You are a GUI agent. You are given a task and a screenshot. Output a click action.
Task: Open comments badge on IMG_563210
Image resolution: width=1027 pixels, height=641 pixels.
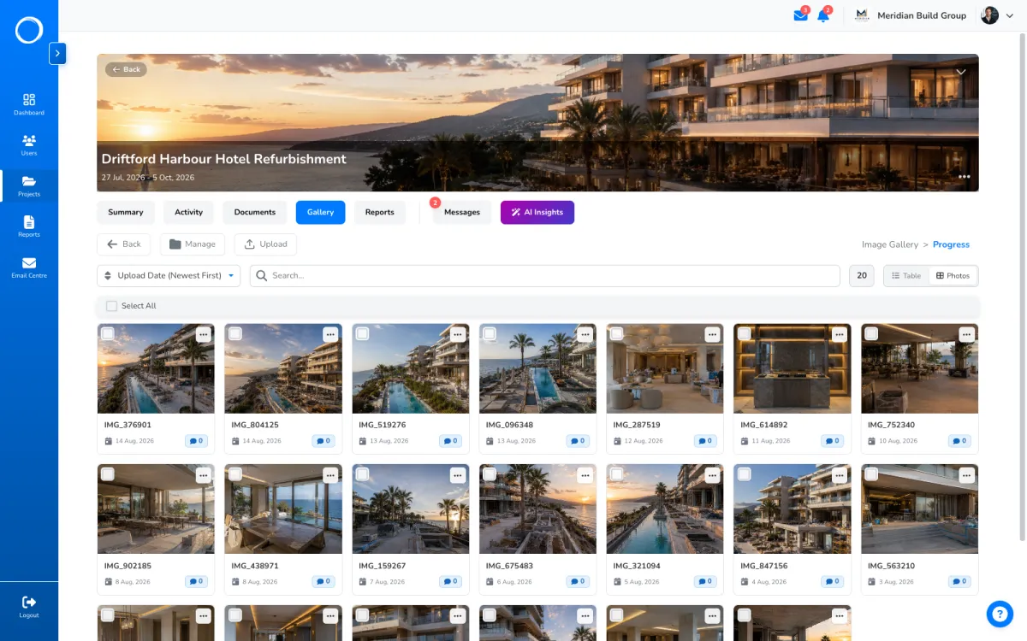click(x=959, y=582)
